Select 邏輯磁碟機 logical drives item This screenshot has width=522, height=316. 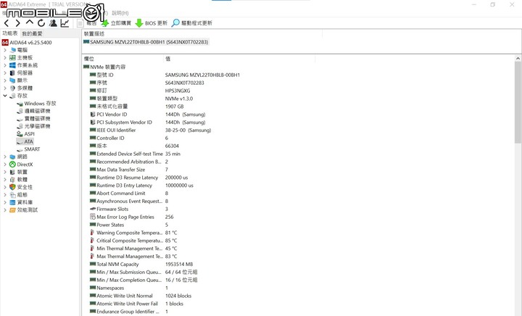[x=33, y=111]
